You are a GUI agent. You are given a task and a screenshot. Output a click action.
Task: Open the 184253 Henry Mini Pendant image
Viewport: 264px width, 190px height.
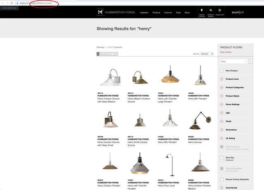coord(170,118)
